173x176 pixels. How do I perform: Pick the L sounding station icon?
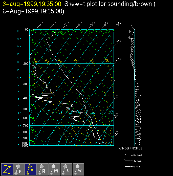click(67, 169)
